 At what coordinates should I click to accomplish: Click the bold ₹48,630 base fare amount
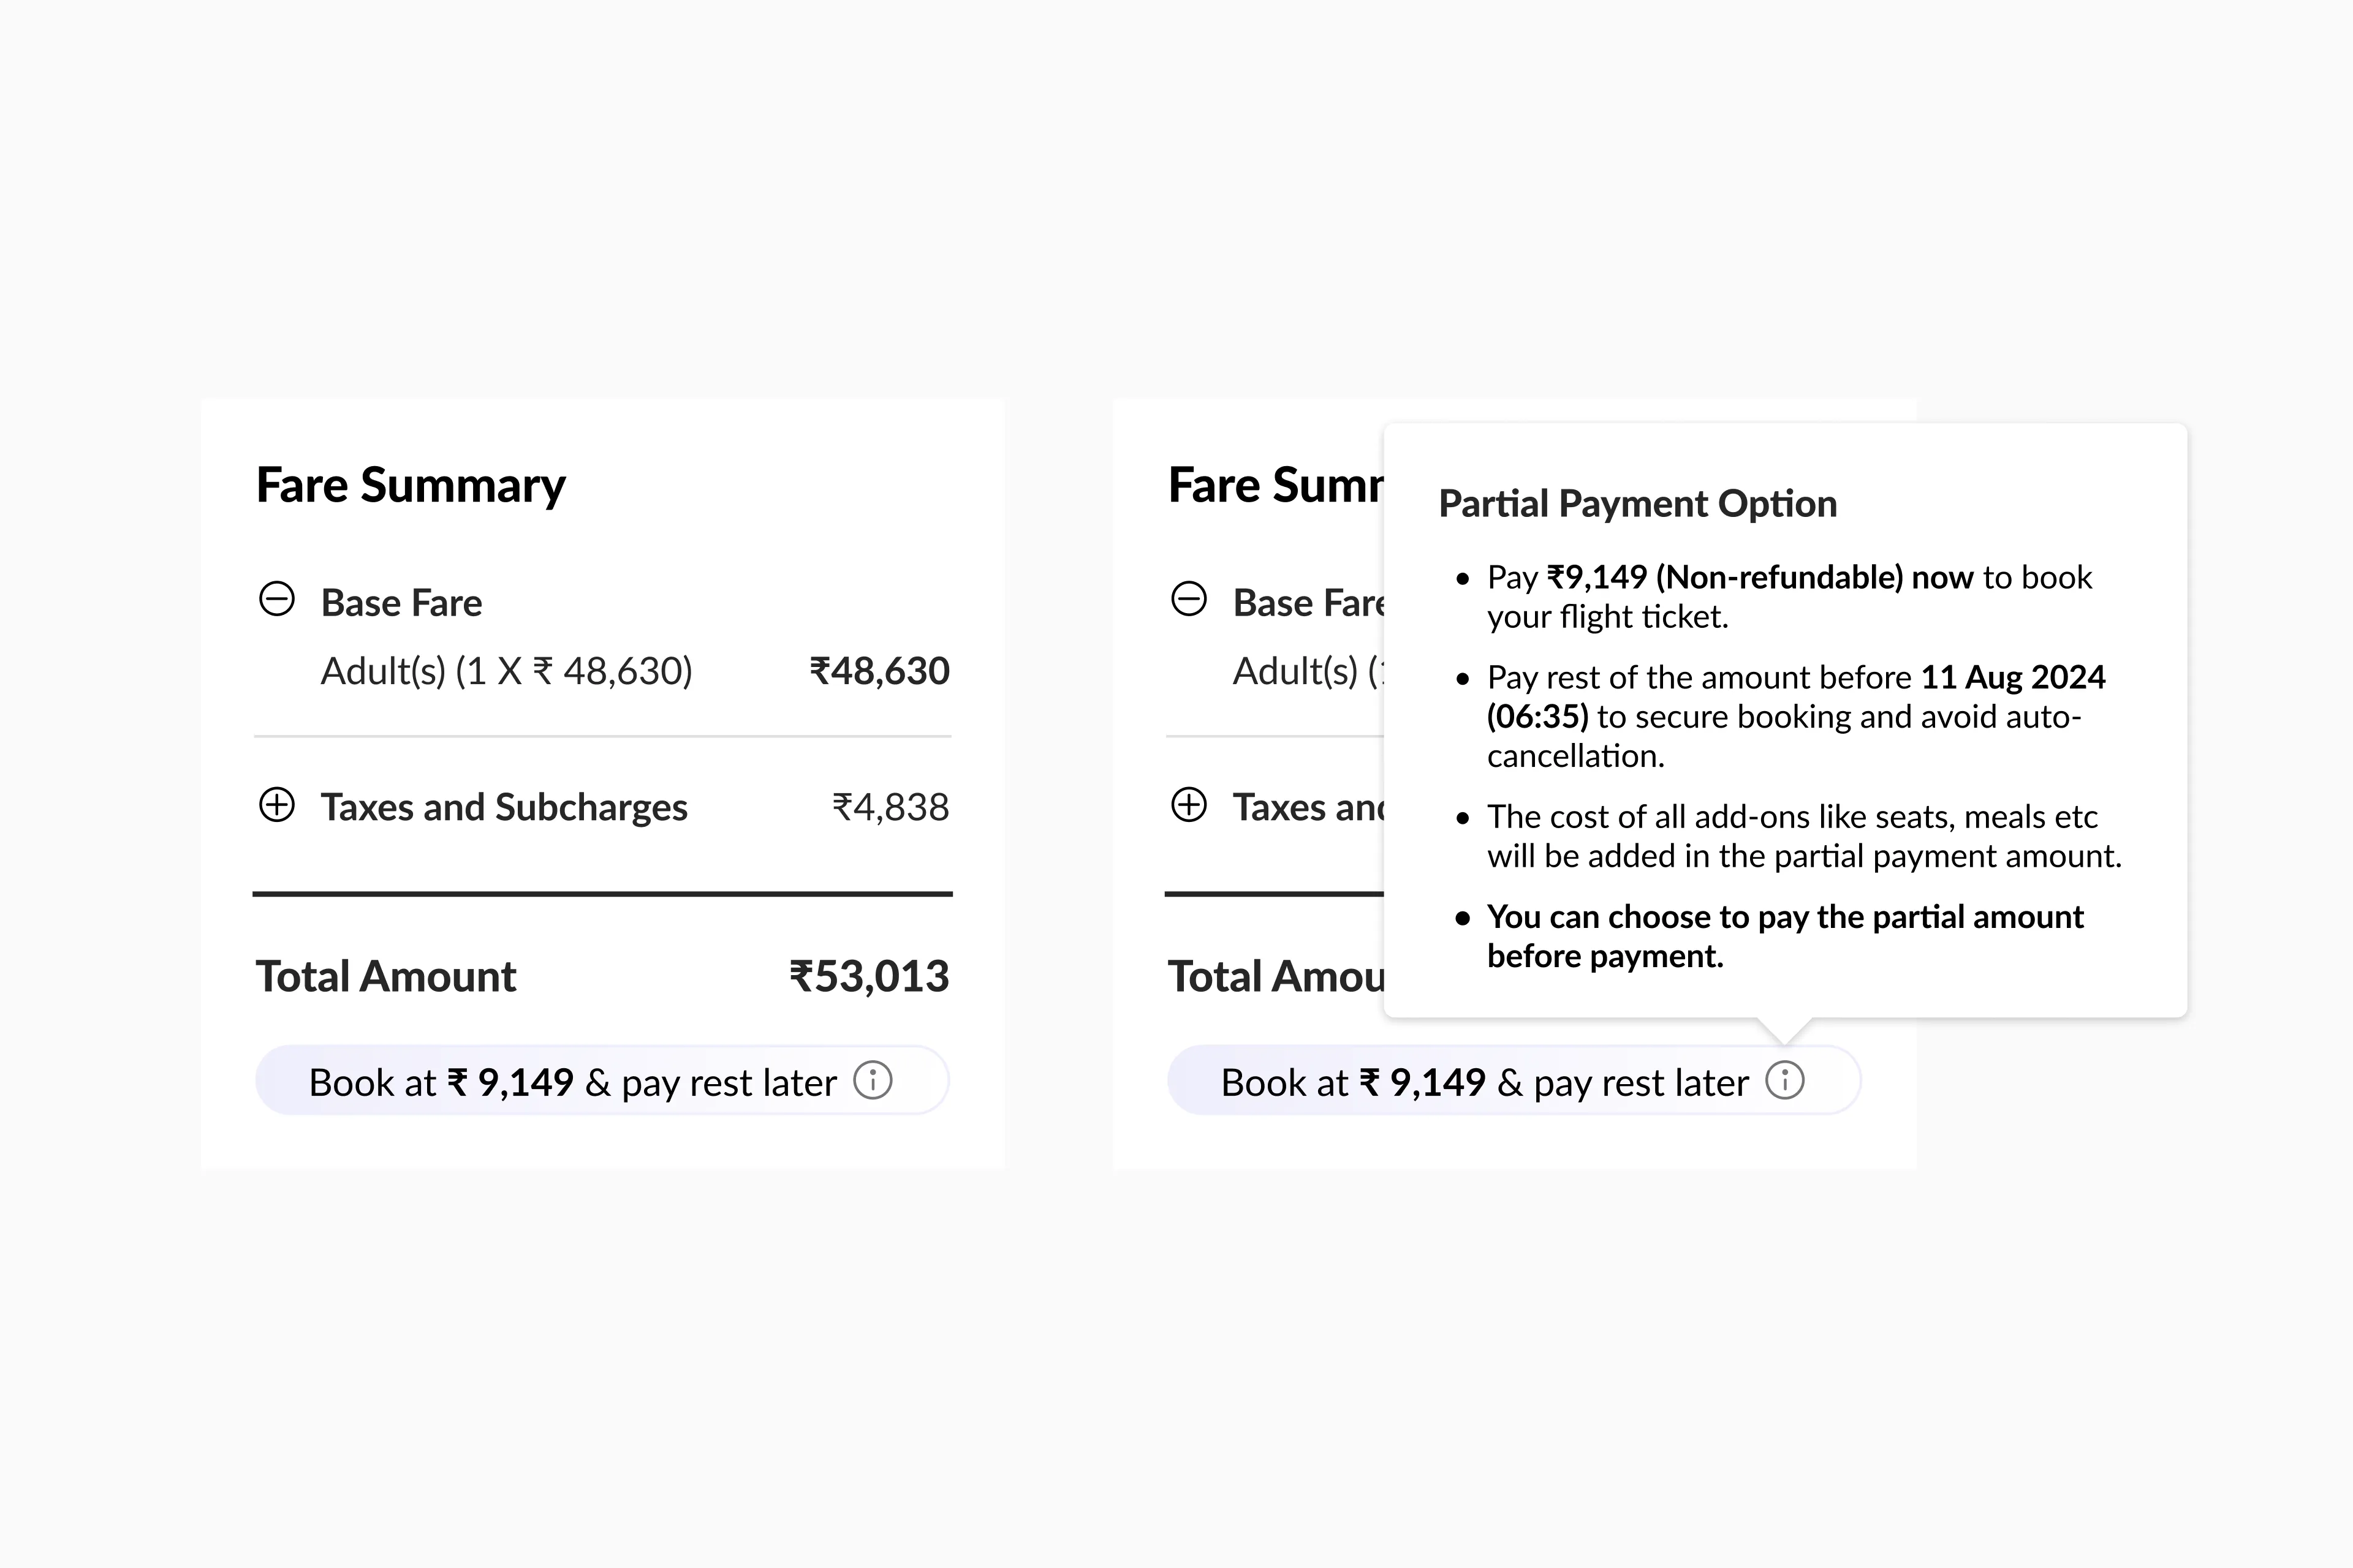coord(878,671)
